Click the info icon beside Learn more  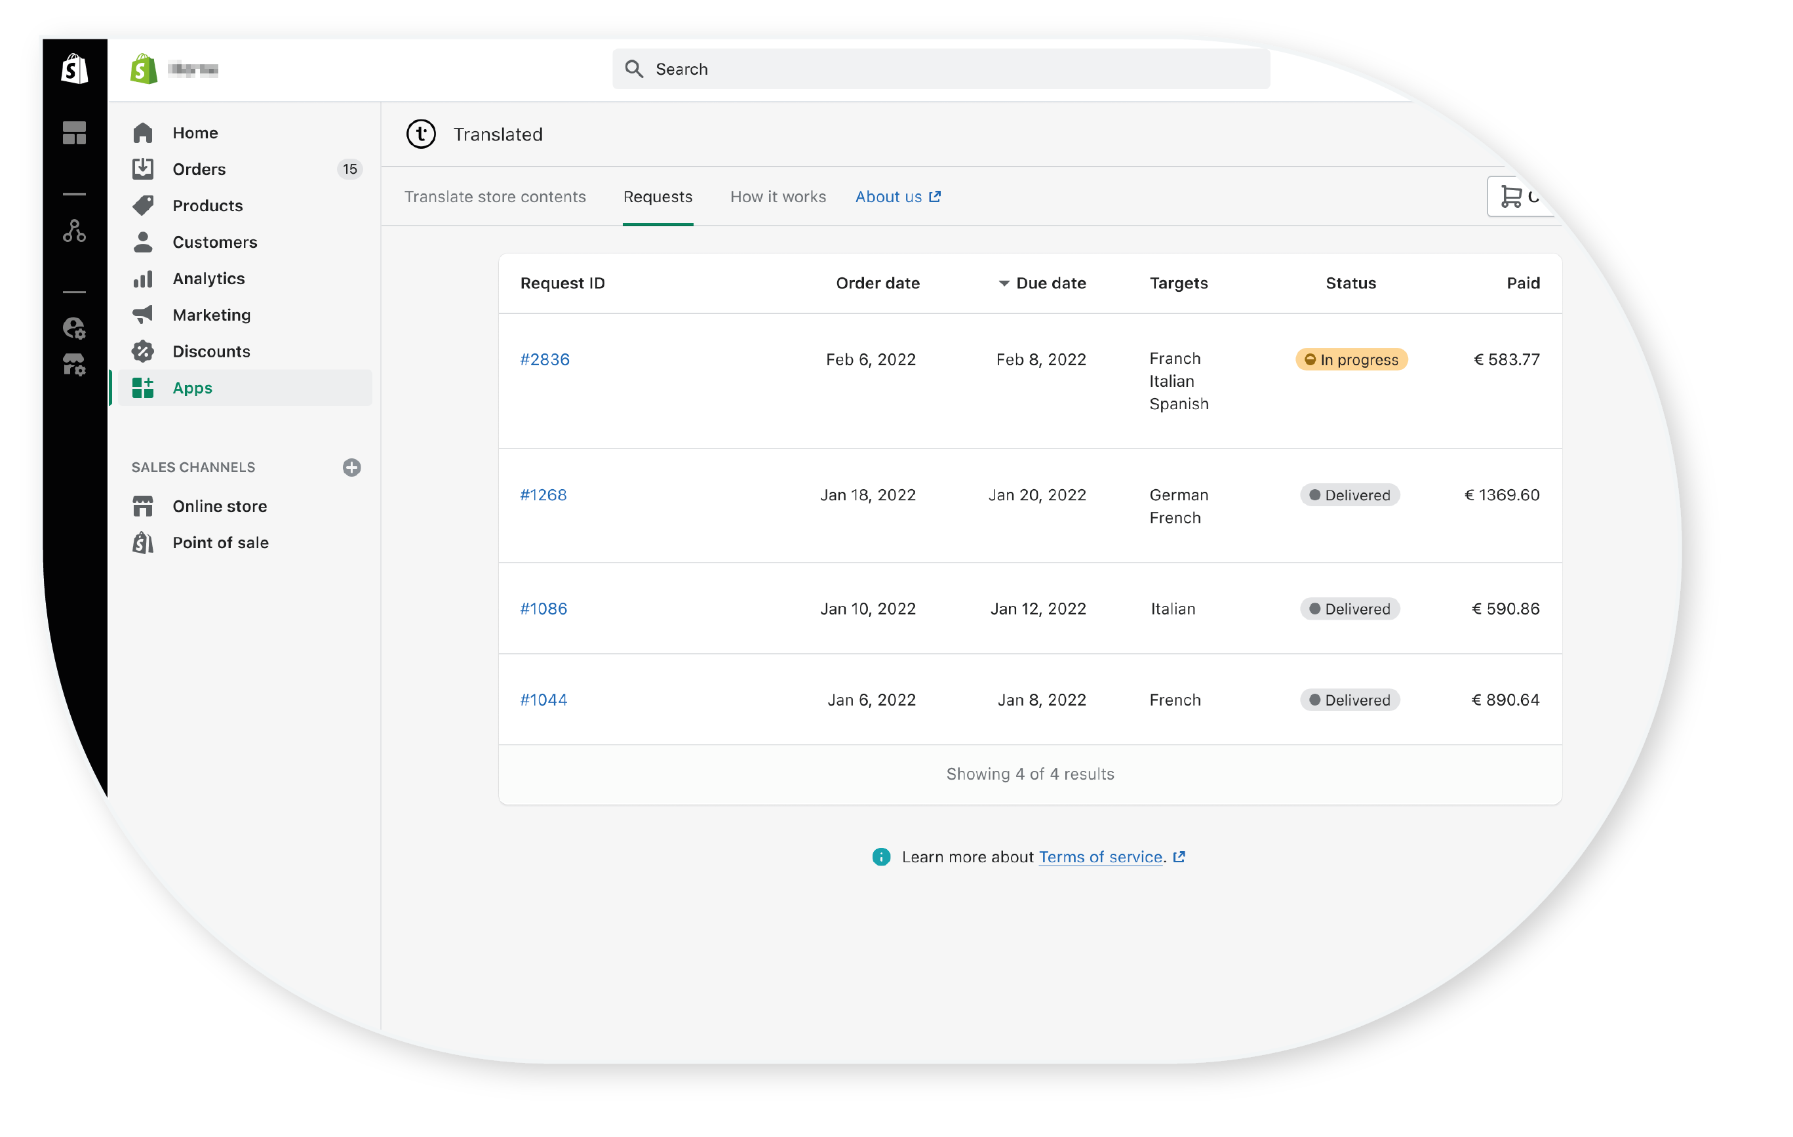[x=882, y=858]
